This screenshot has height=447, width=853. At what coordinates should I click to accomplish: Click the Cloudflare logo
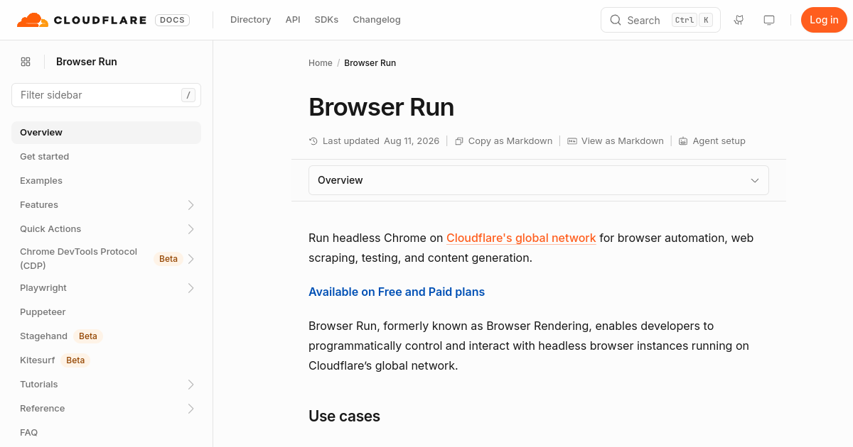click(82, 20)
